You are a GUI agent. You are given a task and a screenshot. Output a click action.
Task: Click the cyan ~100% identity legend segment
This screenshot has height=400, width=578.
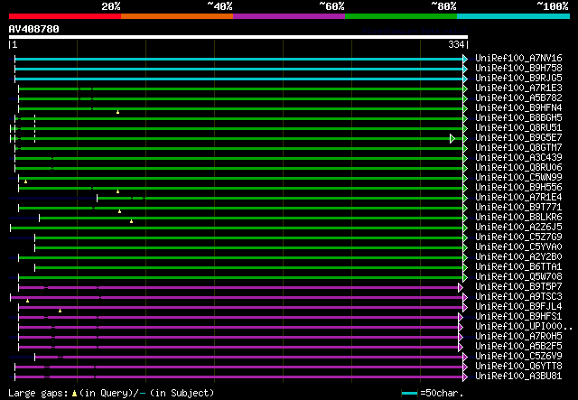[512, 15]
